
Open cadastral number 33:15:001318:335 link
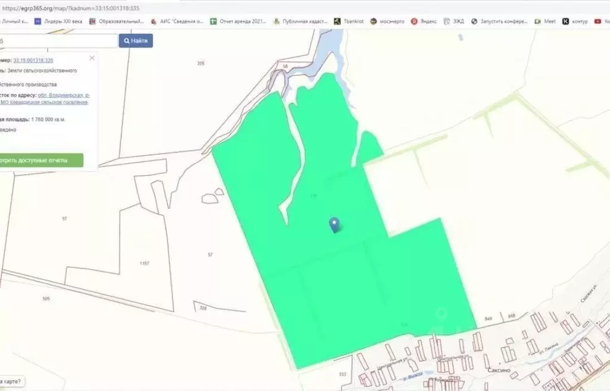coord(33,60)
